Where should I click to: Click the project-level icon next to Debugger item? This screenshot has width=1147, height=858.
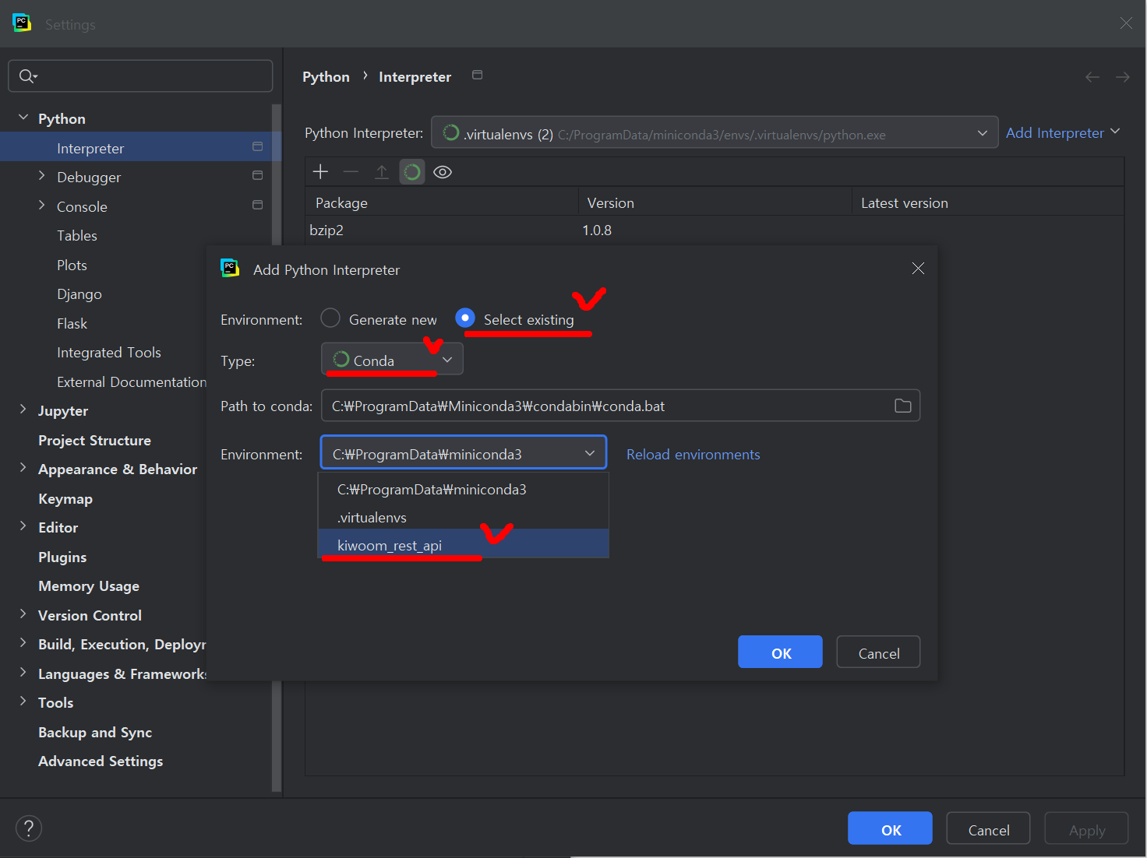258,176
